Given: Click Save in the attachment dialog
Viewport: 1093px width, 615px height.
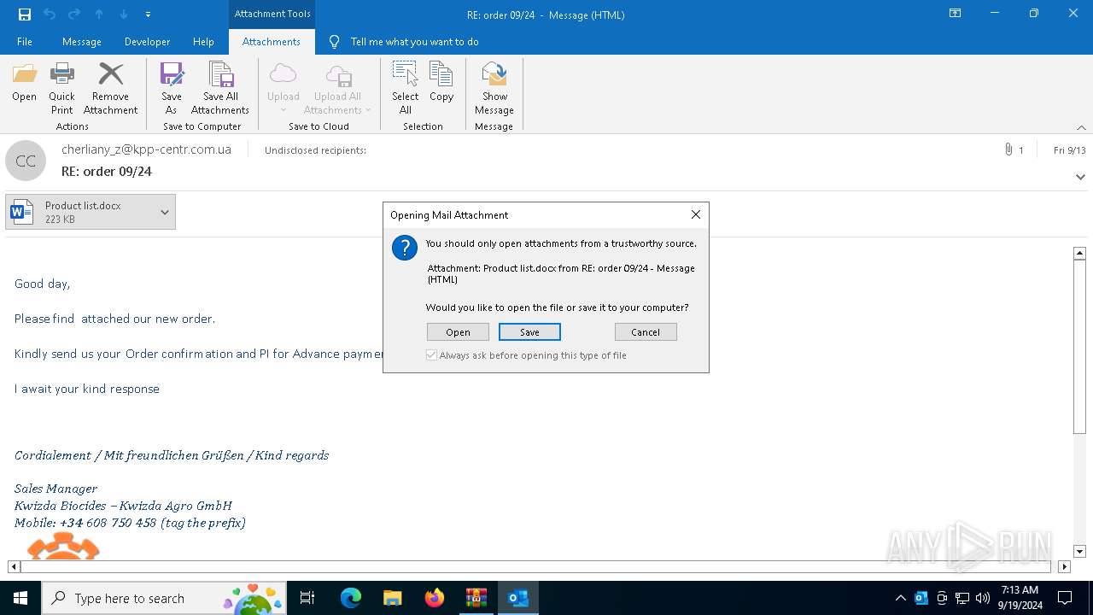Looking at the screenshot, I should coord(529,332).
